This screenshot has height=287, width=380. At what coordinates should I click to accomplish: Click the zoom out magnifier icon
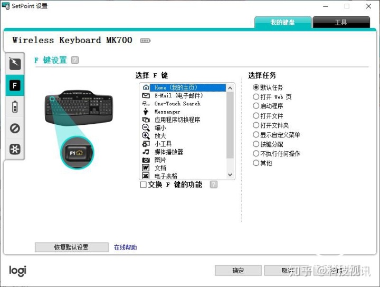pos(146,127)
